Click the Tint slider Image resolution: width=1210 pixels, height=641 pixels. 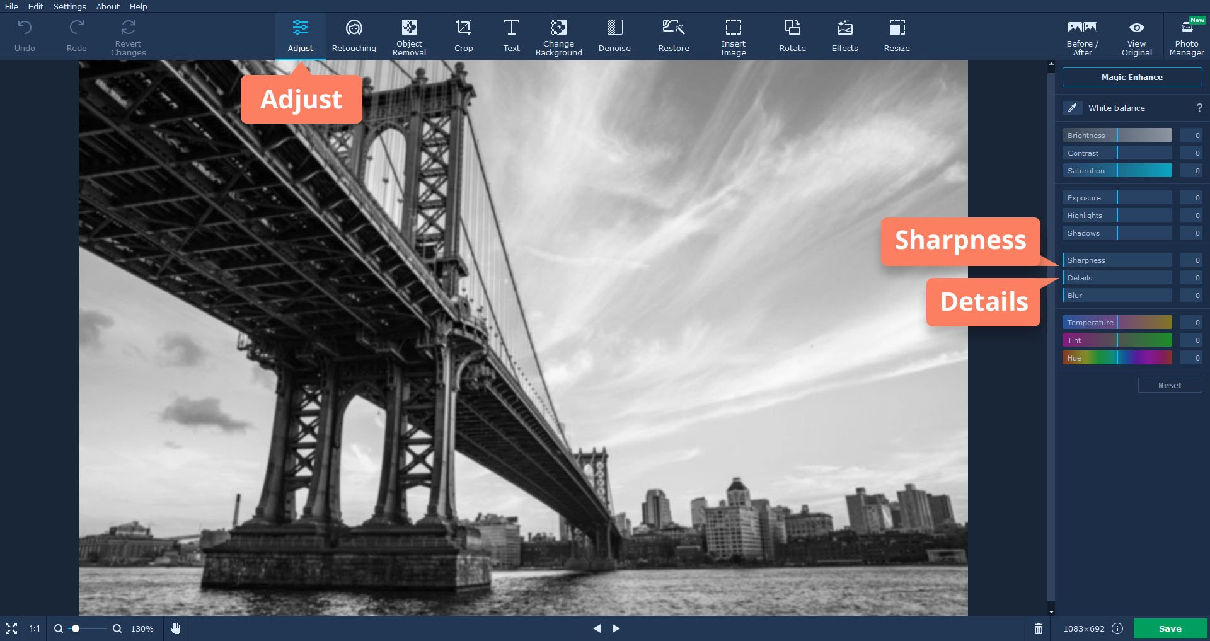click(1117, 340)
